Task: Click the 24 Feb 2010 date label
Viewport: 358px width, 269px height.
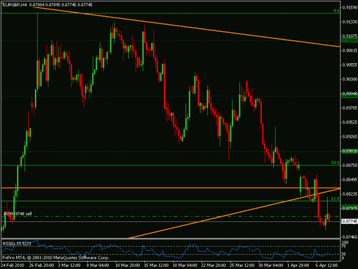Action: click(13, 266)
